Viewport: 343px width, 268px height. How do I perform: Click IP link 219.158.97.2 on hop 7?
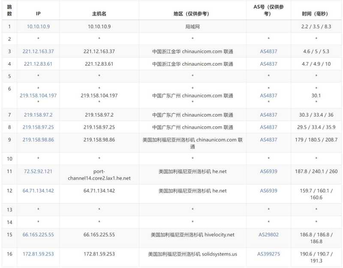click(37, 115)
